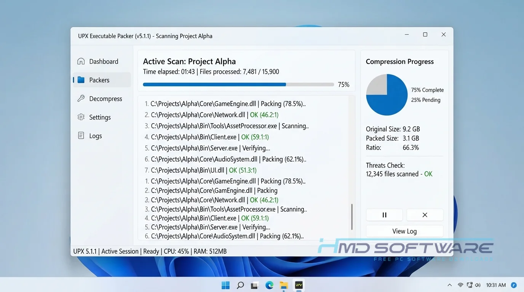Open File Explorer from the taskbar

coord(284,285)
